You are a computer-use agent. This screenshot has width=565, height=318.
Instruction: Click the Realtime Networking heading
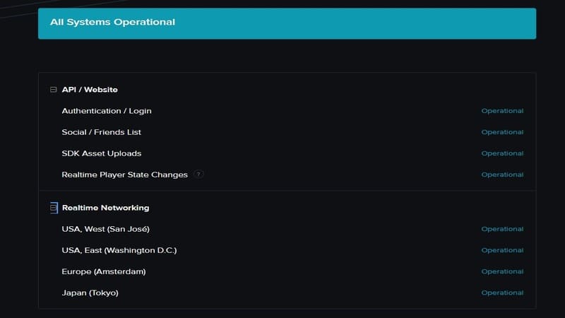pos(105,208)
